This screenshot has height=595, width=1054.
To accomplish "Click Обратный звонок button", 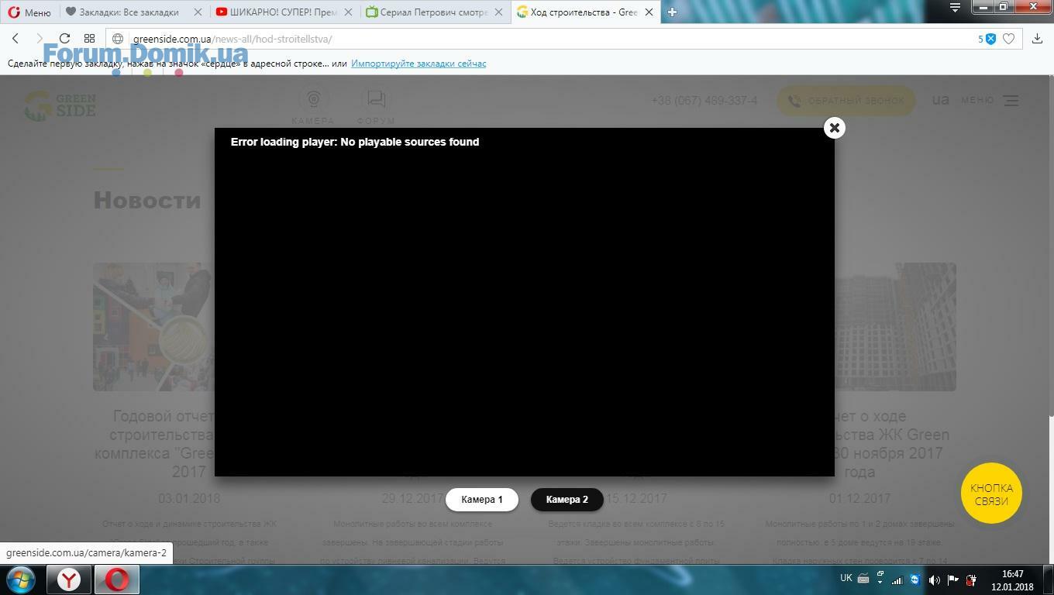I will [846, 101].
